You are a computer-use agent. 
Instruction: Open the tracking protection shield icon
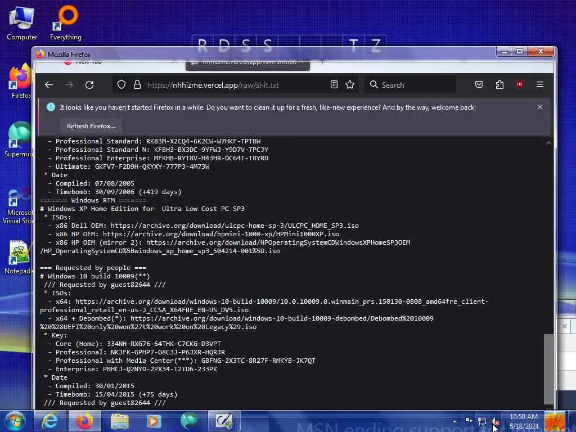tap(121, 85)
